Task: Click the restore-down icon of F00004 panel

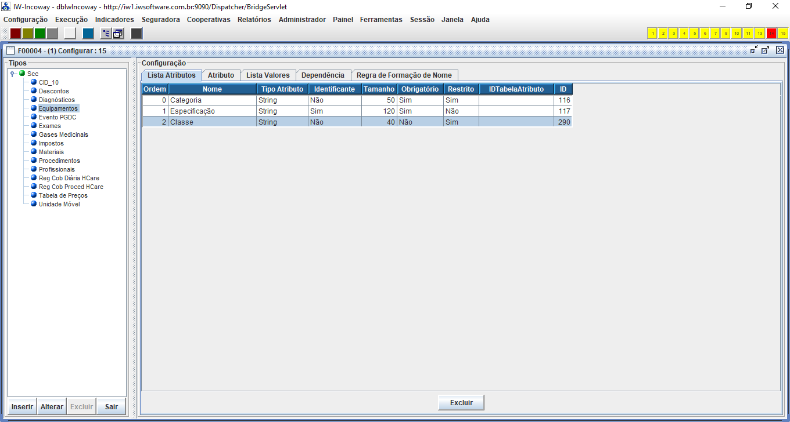Action: pos(753,50)
